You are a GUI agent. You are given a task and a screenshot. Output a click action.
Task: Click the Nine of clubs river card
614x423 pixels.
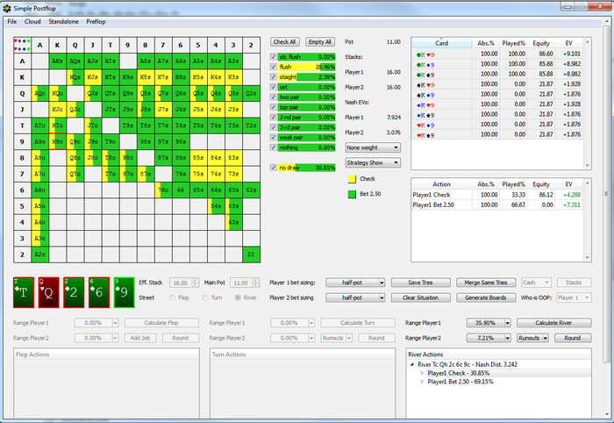pos(125,292)
